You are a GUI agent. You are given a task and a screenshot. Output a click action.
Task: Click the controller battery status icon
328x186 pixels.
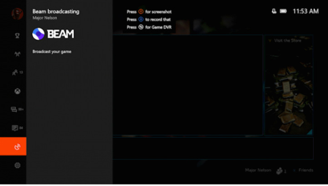[283, 11]
